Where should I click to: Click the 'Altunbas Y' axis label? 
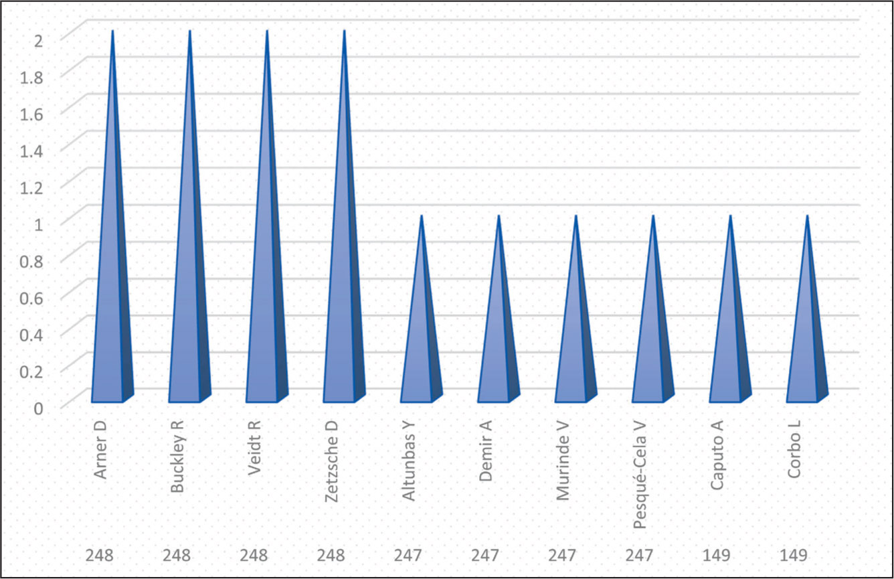click(x=410, y=462)
